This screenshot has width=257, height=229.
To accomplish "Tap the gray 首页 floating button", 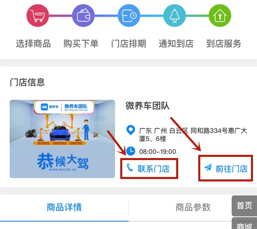I will coord(245,206).
